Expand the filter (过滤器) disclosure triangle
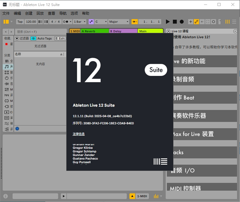 click(17, 38)
